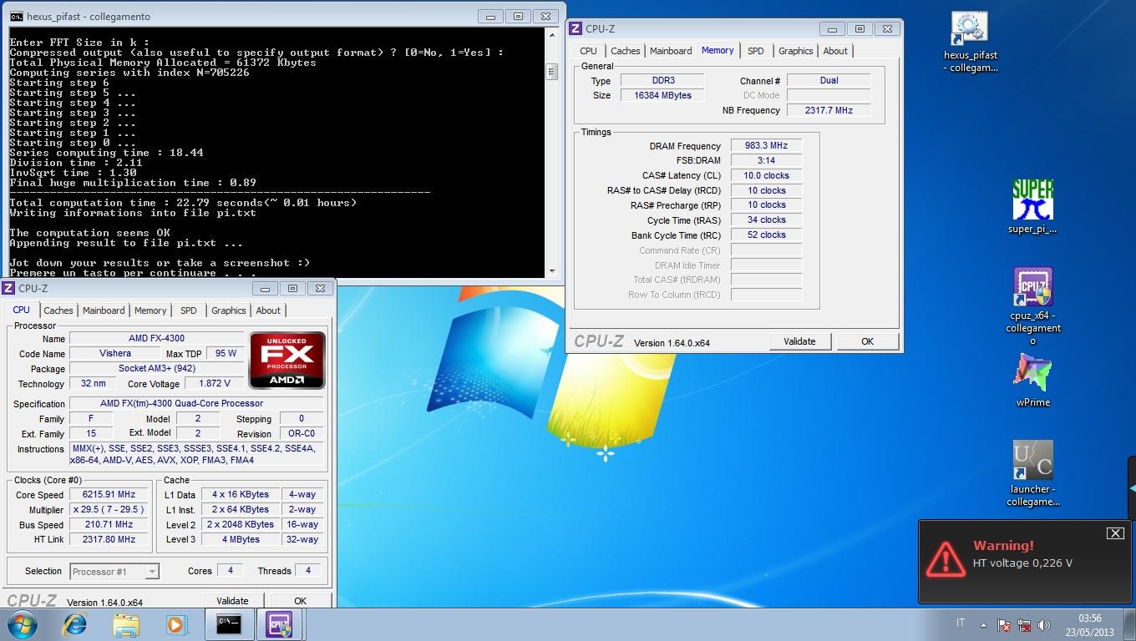Click Core Speed value 6215.91 MHz
This screenshot has width=1136, height=641.
[x=109, y=495]
